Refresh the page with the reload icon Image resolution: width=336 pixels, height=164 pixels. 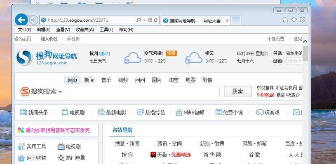[155, 20]
